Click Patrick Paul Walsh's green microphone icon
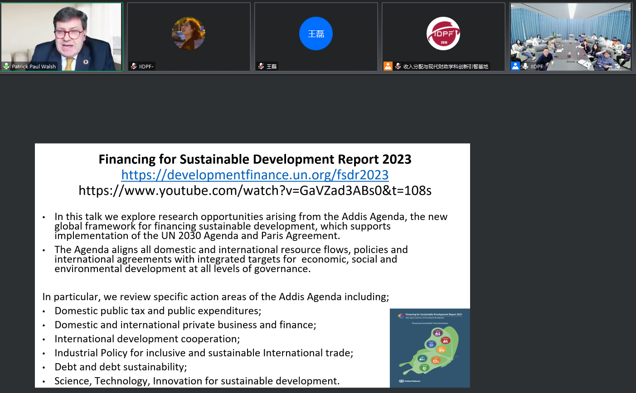 point(6,66)
